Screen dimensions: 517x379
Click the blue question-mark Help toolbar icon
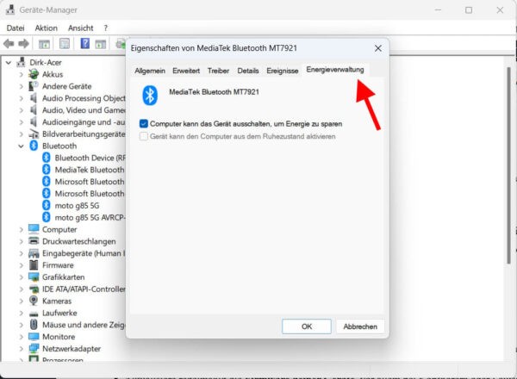coord(84,44)
